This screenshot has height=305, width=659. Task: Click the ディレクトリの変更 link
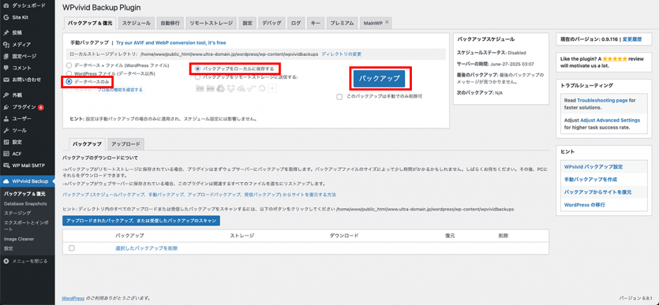[x=341, y=54]
